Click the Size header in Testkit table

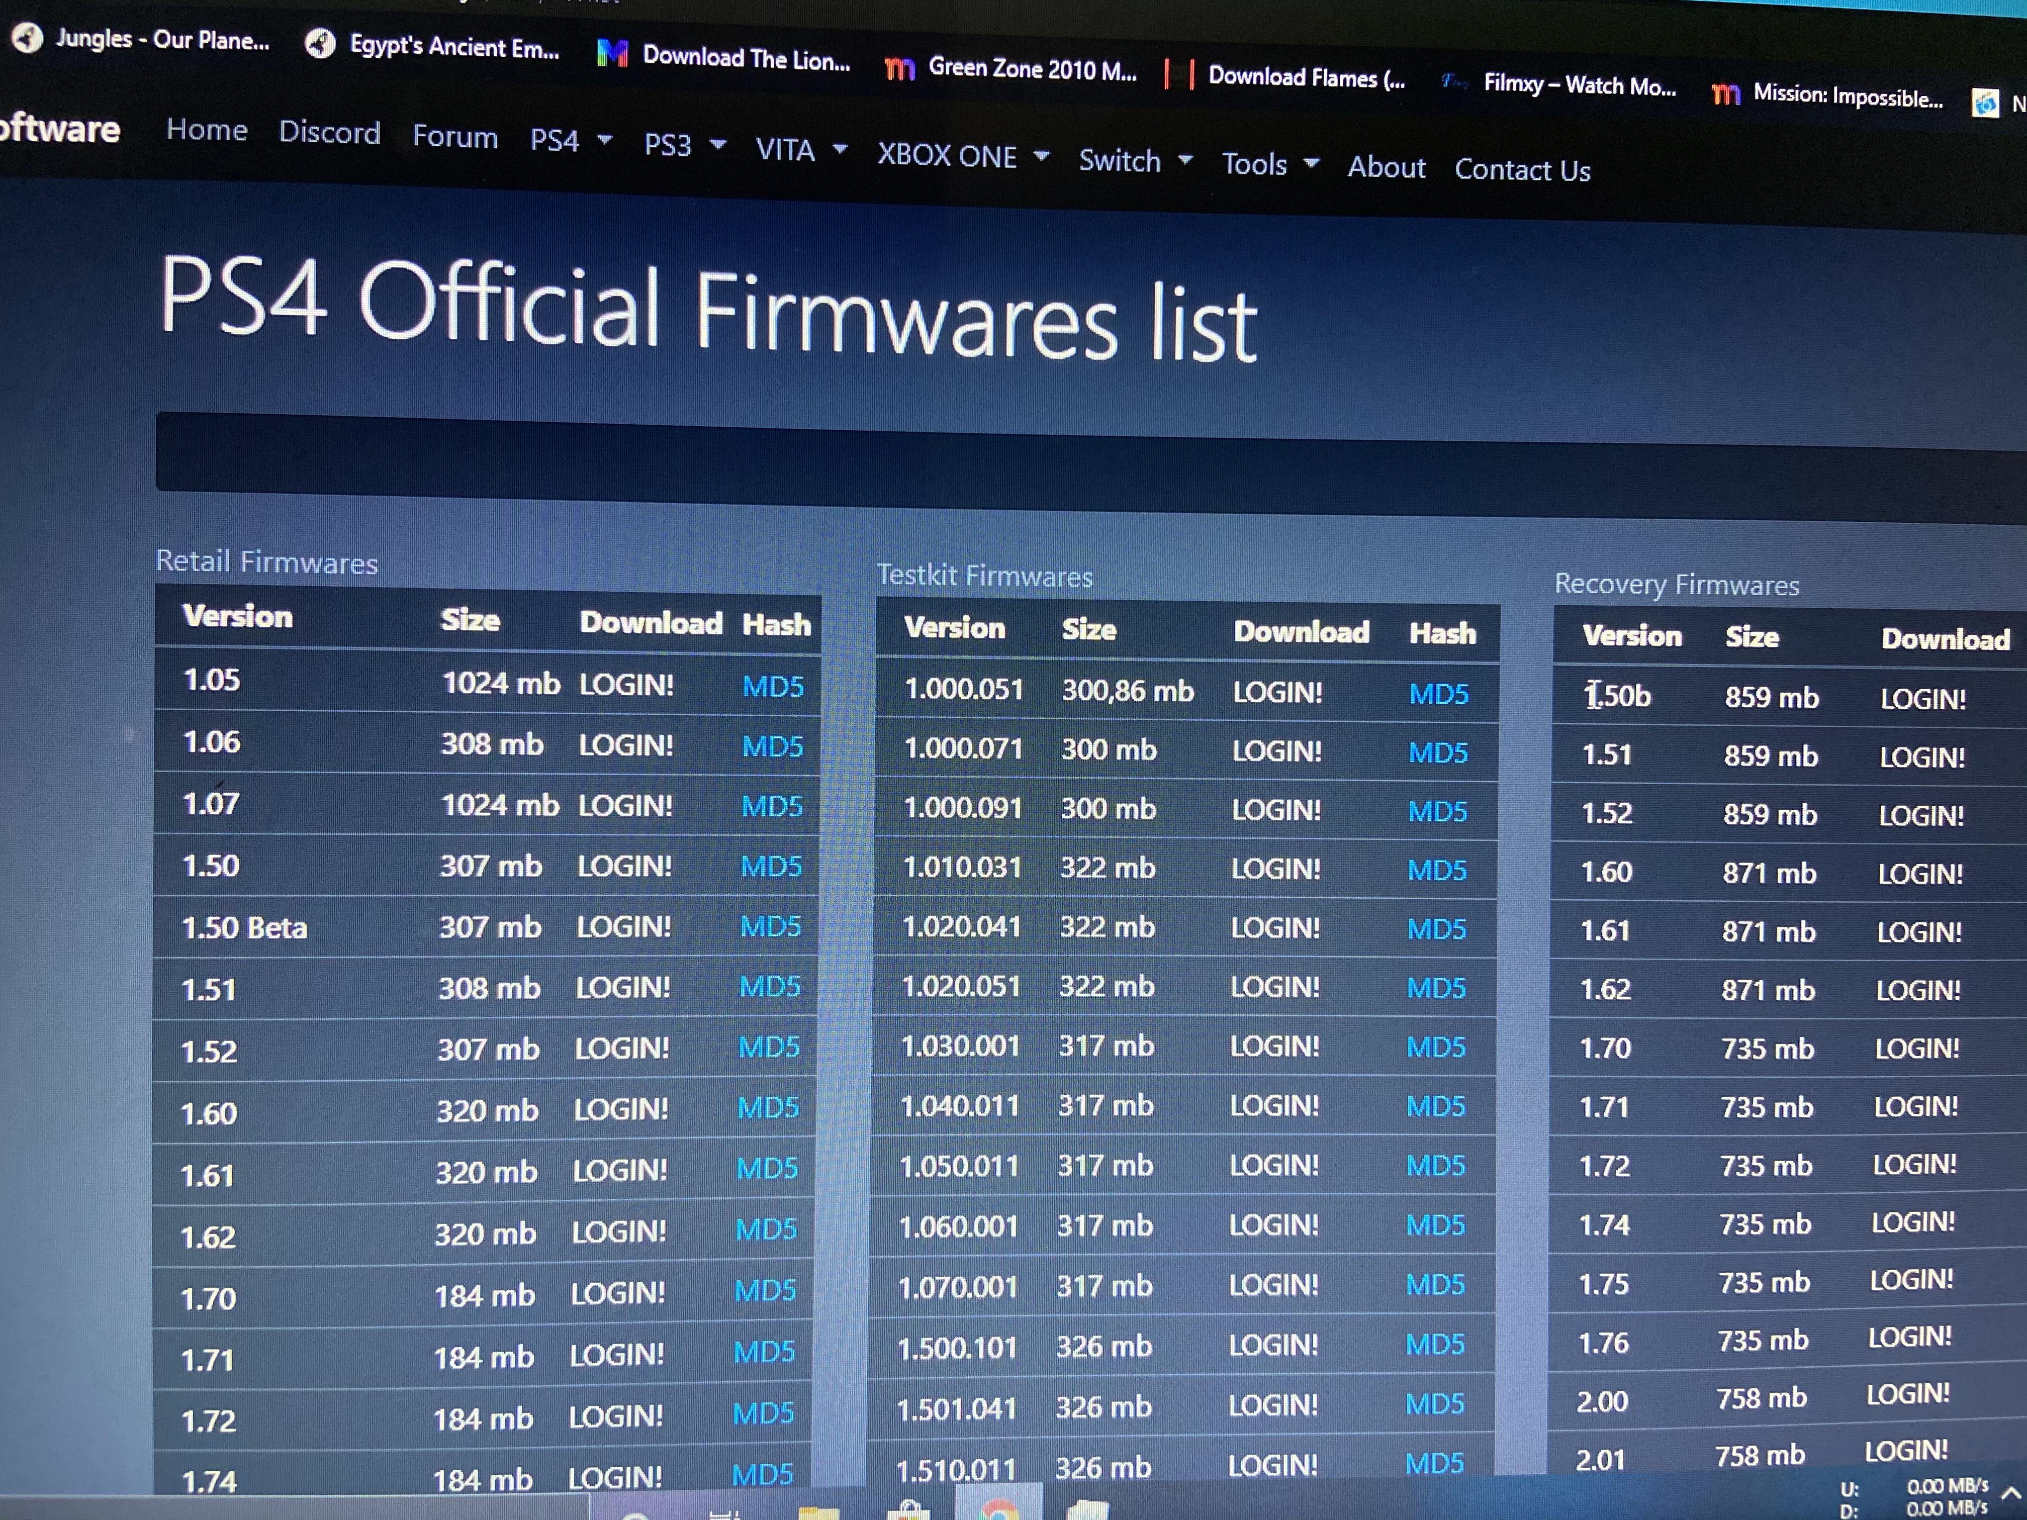1088,628
